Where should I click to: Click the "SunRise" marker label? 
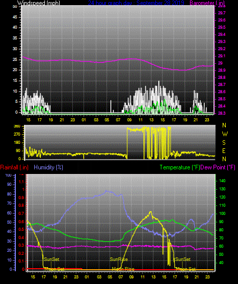[118, 259]
